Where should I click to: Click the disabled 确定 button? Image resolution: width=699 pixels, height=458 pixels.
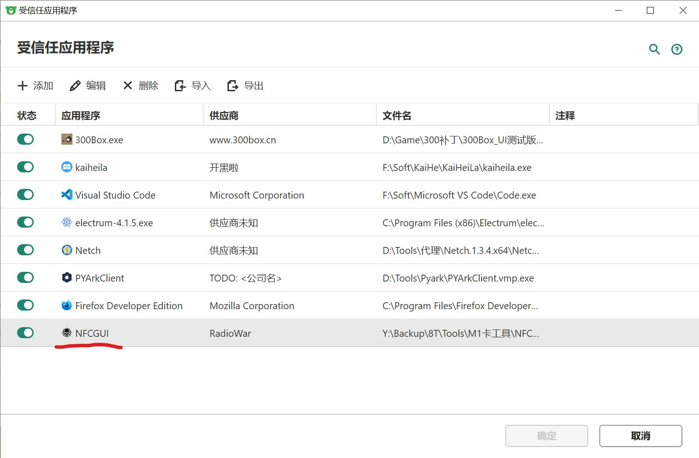547,436
